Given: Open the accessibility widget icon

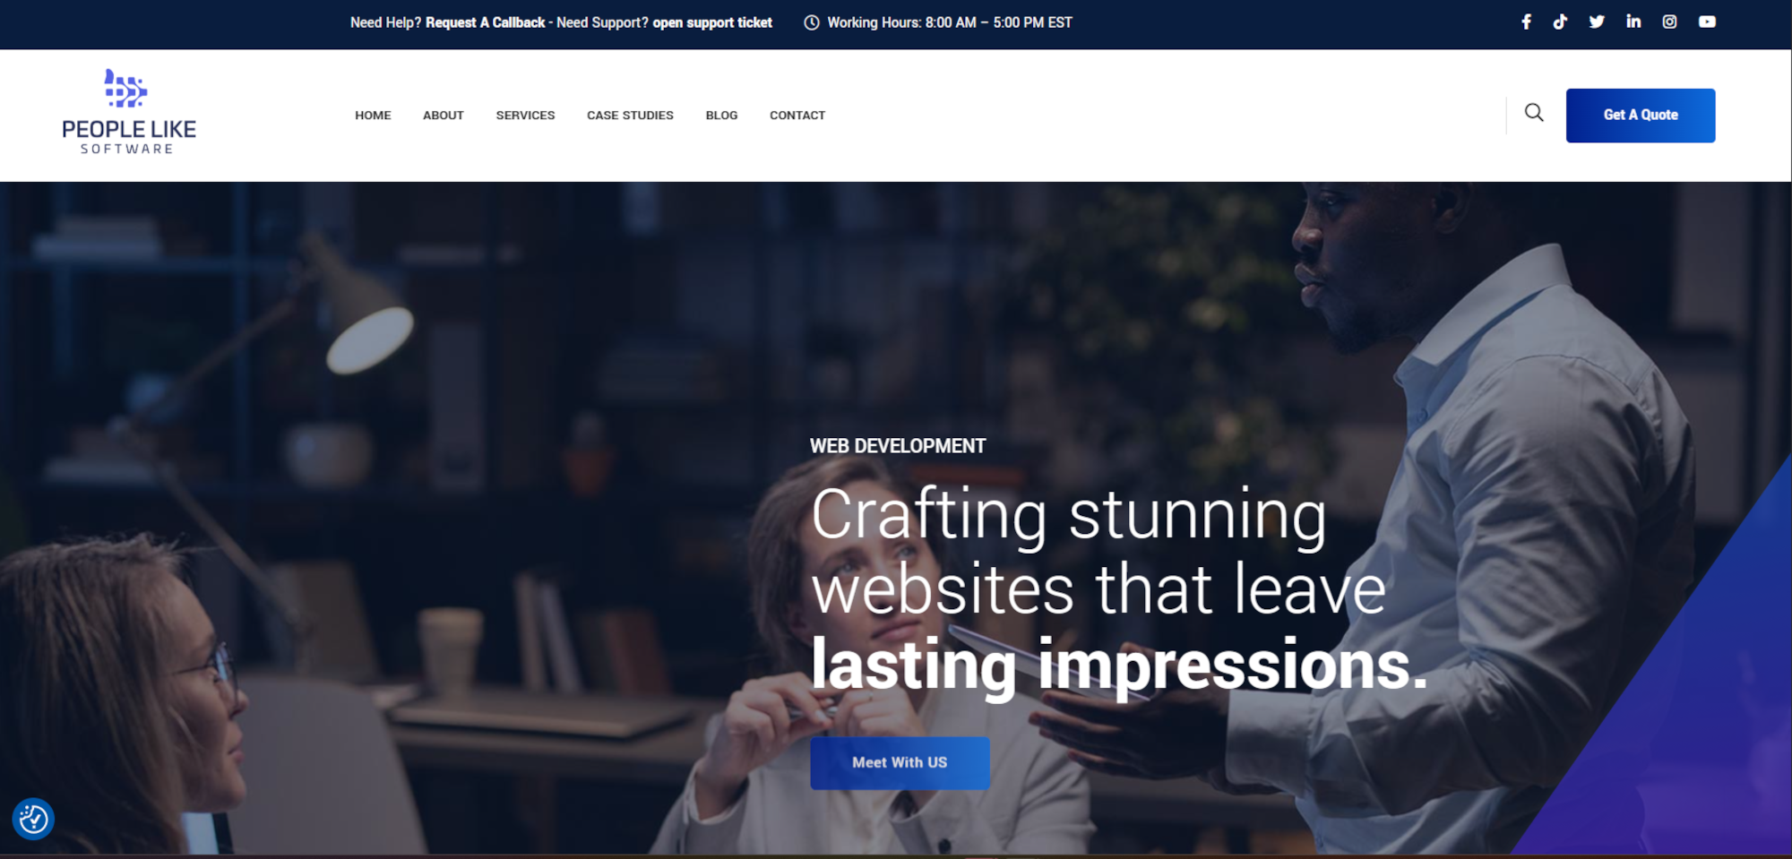Looking at the screenshot, I should pos(33,819).
